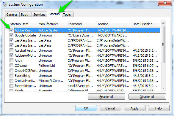Check the CheckNDISPort item checkbox
Screen dimensions: 174x116
(x=11, y=71)
